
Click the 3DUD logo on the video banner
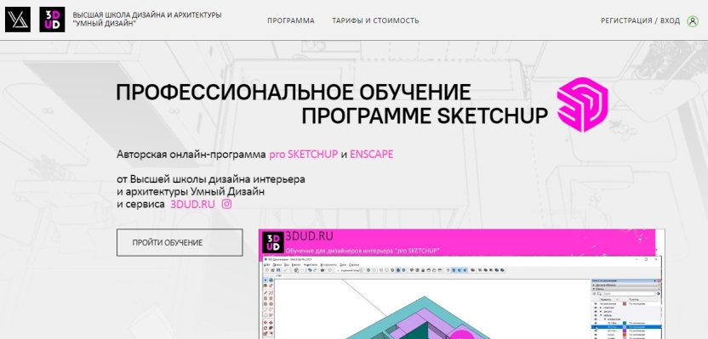273,241
